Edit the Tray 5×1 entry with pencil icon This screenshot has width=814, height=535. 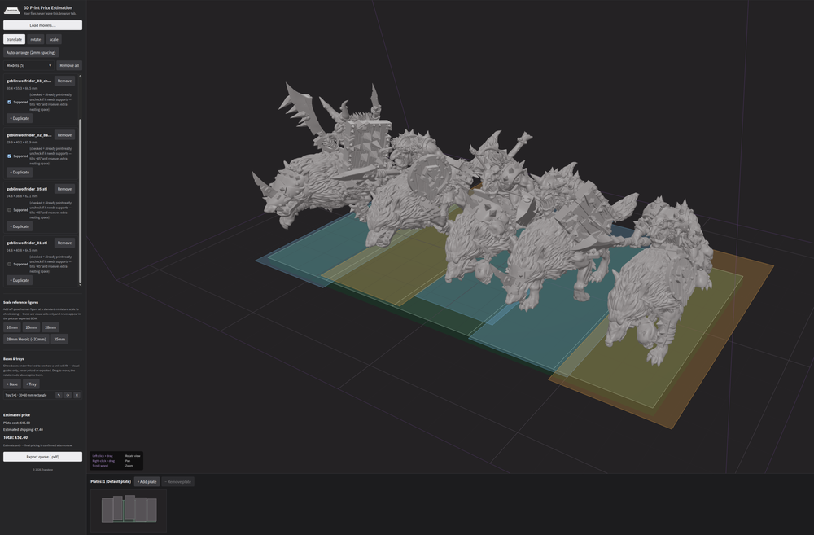59,395
